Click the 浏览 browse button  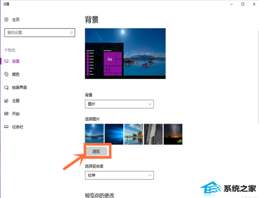pyautogui.click(x=97, y=151)
